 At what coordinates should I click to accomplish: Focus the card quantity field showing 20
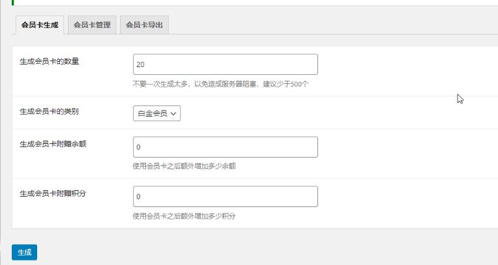(x=226, y=64)
